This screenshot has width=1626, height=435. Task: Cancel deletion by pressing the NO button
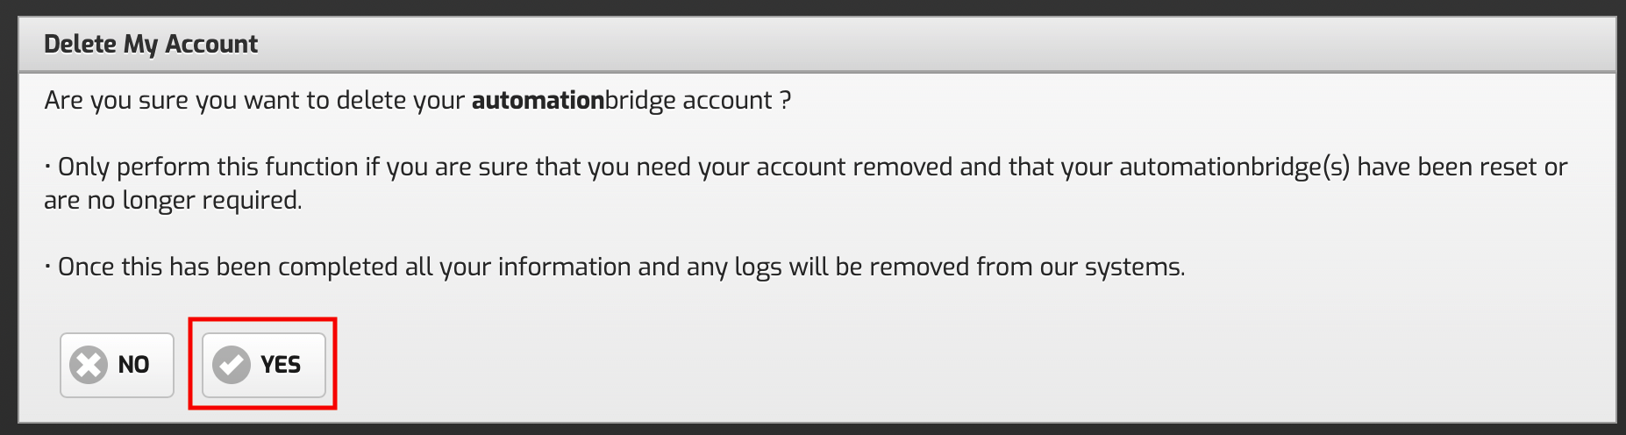point(117,365)
